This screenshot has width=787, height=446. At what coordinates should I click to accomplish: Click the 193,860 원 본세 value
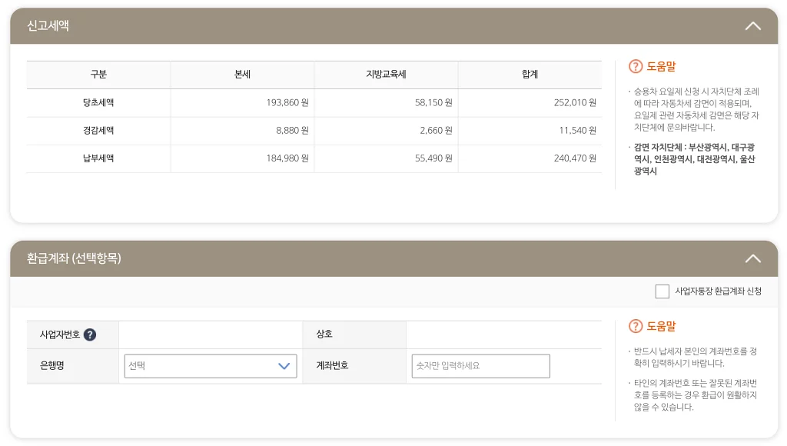287,102
